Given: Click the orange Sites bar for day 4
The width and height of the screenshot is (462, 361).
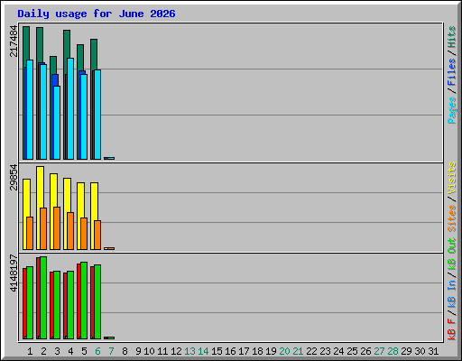Looking at the screenshot, I should pos(70,231).
